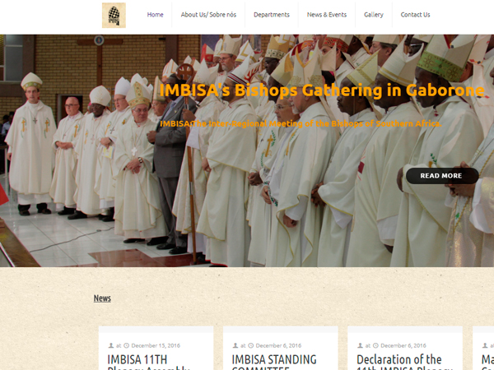The width and height of the screenshot is (494, 370).
Task: Click the author icon on Declaration article card
Action: 360,345
